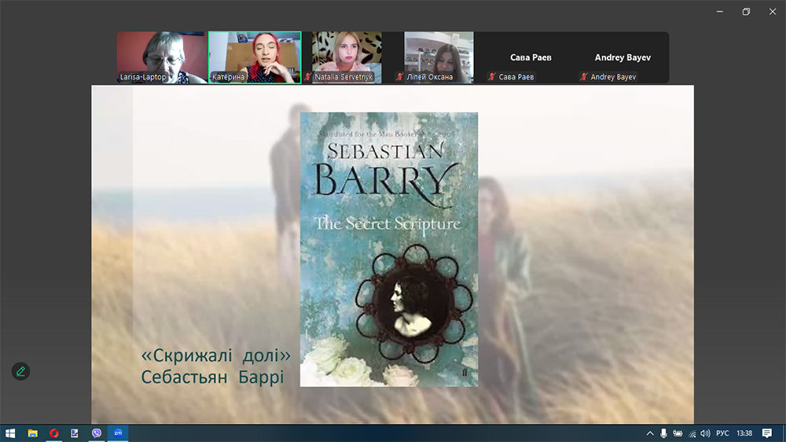This screenshot has height=442, width=786.
Task: Click the «Скрижалі долі» slide title text
Action: point(215,355)
